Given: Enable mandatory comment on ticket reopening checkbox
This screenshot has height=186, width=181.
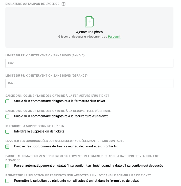Looking at the screenshot, I should tap(8, 116).
